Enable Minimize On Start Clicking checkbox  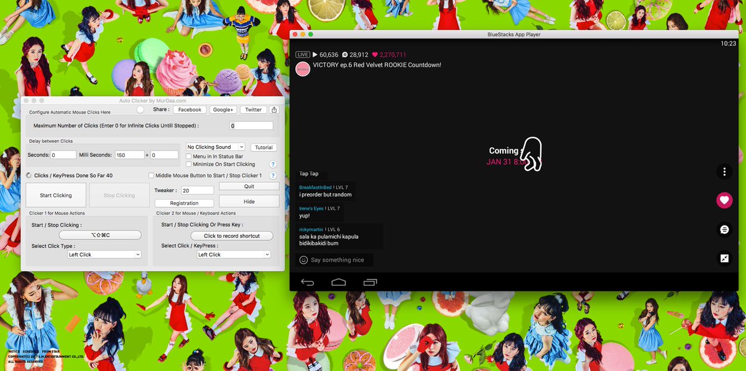click(x=189, y=164)
